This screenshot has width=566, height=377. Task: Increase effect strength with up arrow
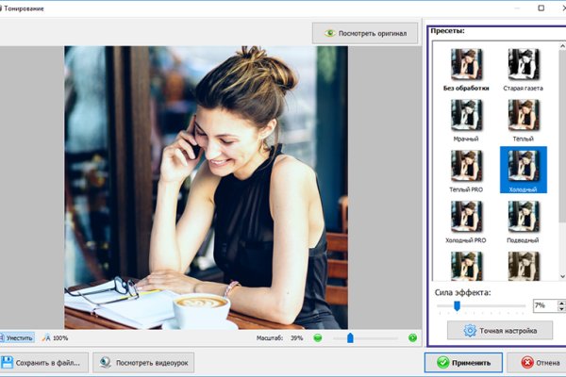tap(562, 303)
